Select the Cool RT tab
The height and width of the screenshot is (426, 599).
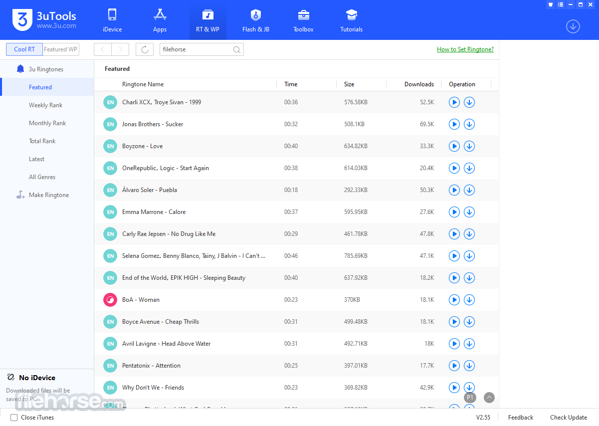coord(24,49)
